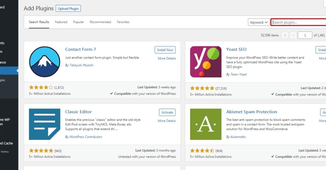The width and height of the screenshot is (326, 170).
Task: Click the star rating of Akismet Spam Protection
Action: (x=202, y=151)
